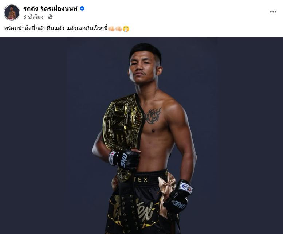Open the "3 ชั่วโมง" timestamp link
The width and height of the screenshot is (283, 234).
(x=34, y=17)
